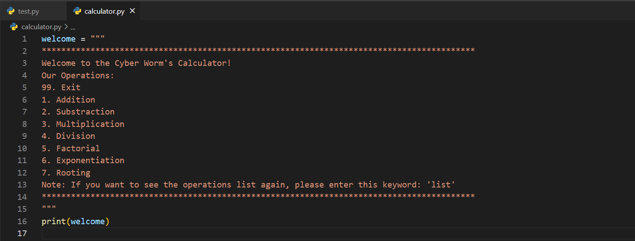Screen dimensions: 635x241
Task: Click line number 1 in the gutter
Action: (24, 39)
